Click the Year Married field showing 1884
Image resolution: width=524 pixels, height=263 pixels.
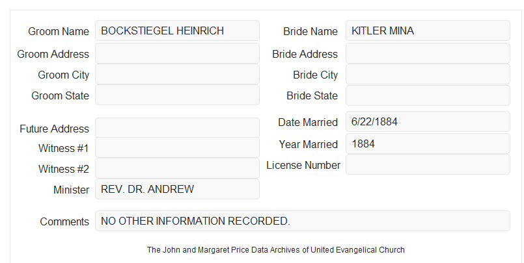pos(428,144)
